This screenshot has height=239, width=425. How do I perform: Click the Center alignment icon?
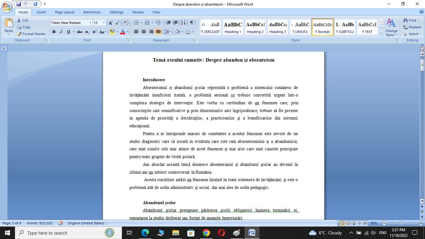pyautogui.click(x=144, y=32)
